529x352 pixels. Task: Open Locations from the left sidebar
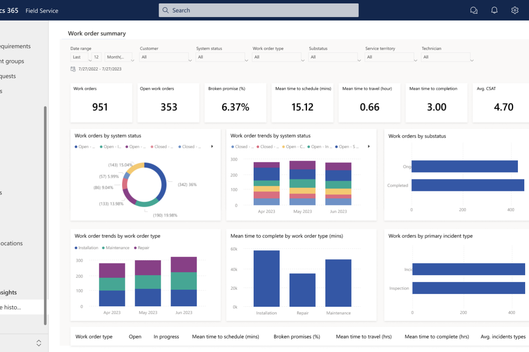pyautogui.click(x=12, y=243)
